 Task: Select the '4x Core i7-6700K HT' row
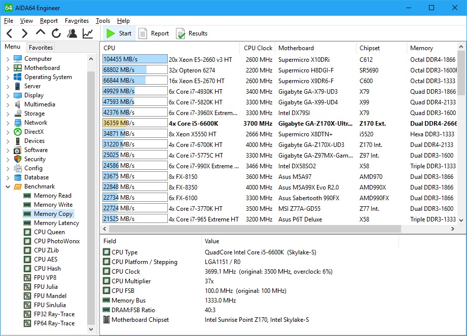click(279, 144)
